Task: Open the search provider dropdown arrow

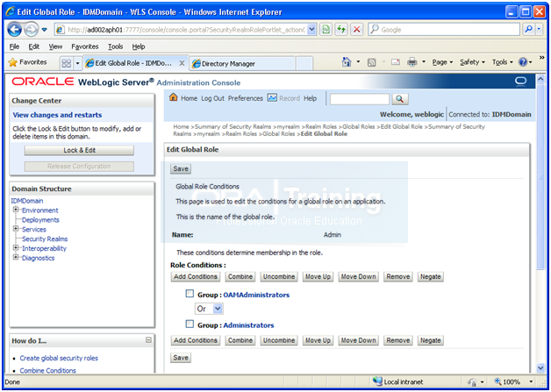Action: pyautogui.click(x=539, y=30)
